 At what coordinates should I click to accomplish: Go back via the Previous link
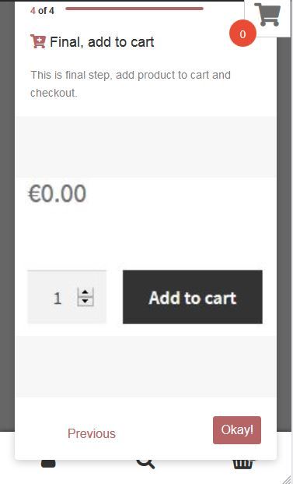[x=92, y=433]
